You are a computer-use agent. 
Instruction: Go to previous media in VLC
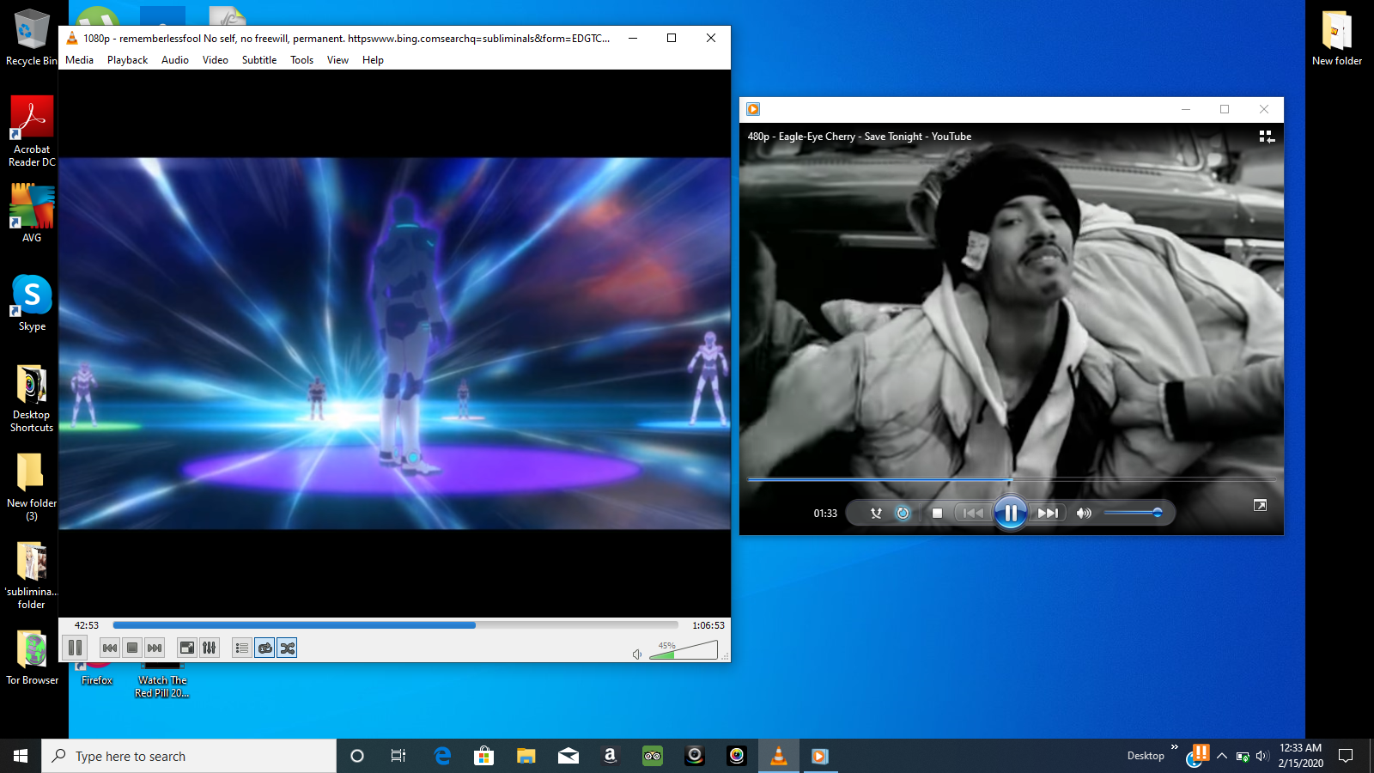[110, 648]
